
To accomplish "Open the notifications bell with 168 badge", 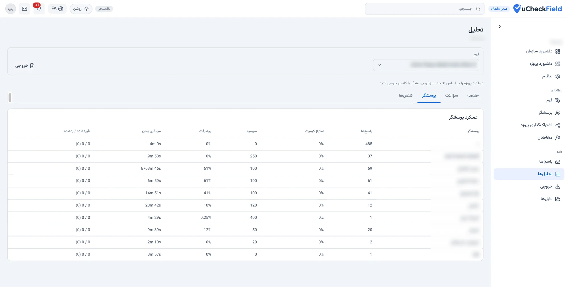I will 39,9.
